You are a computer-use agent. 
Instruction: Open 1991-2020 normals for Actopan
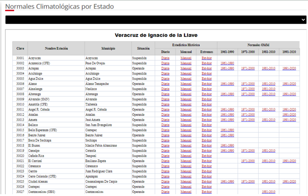coord(289,68)
